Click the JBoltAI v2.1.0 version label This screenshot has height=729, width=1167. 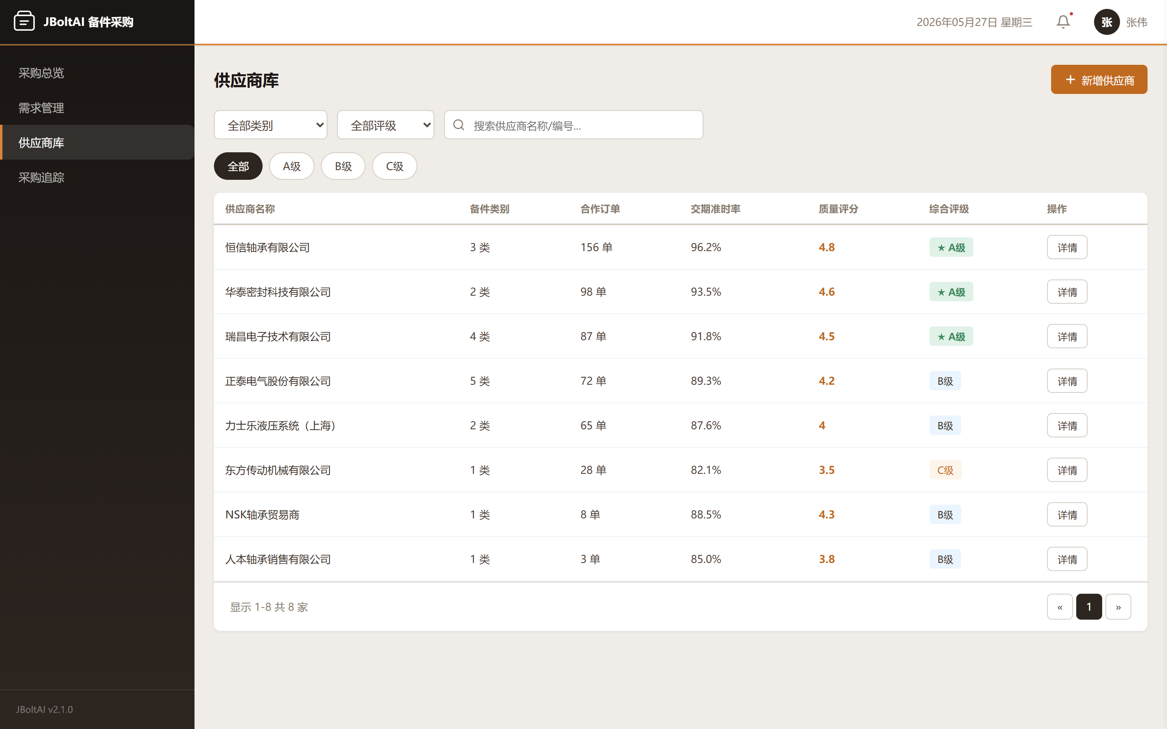pos(44,709)
